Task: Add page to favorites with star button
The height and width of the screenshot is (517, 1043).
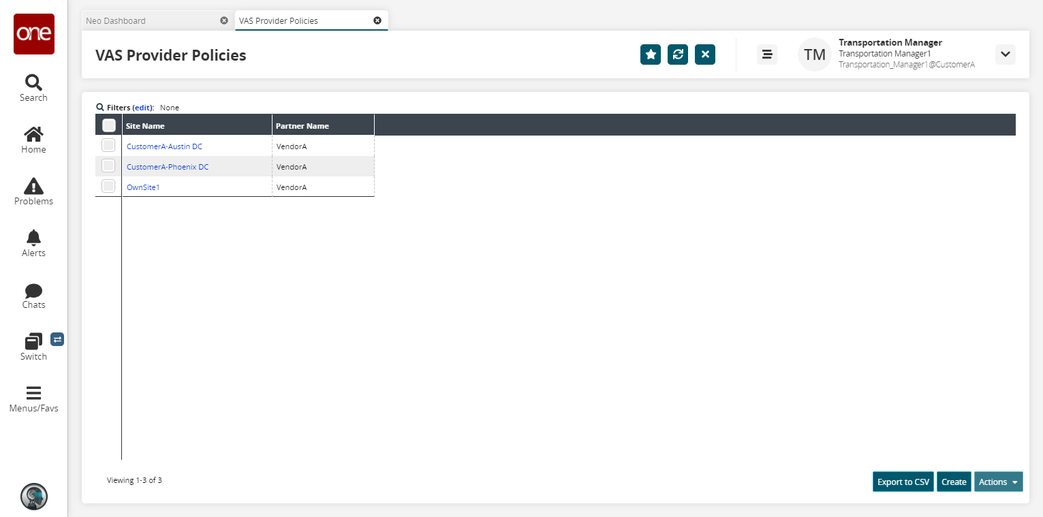Action: (x=651, y=54)
